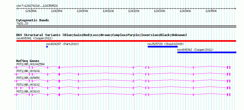
Task: Click the POT1|NM_001042594 gene label
Action: pos(30,64)
